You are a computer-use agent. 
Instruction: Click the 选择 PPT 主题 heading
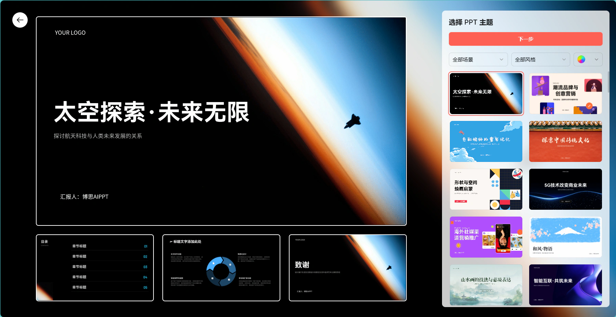471,22
